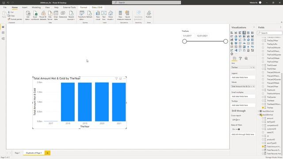The height and width of the screenshot is (159, 283).
Task: Switch to the View ribbon tab
Action: pyautogui.click(x=47, y=8)
